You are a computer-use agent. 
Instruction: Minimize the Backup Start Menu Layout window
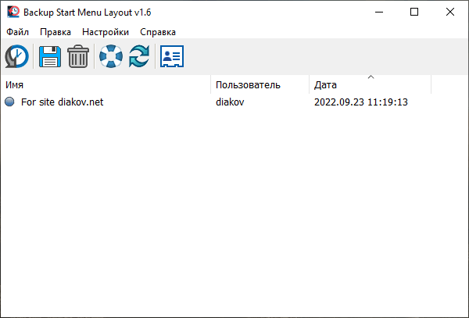click(378, 12)
